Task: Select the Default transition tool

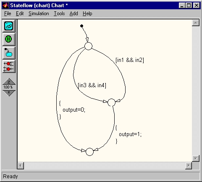Action: 9,53
